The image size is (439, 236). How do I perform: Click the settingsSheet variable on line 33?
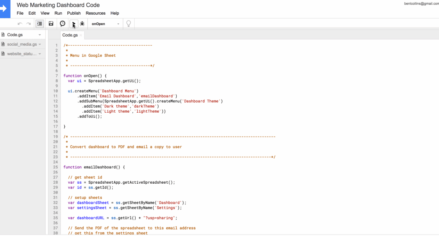(92, 208)
